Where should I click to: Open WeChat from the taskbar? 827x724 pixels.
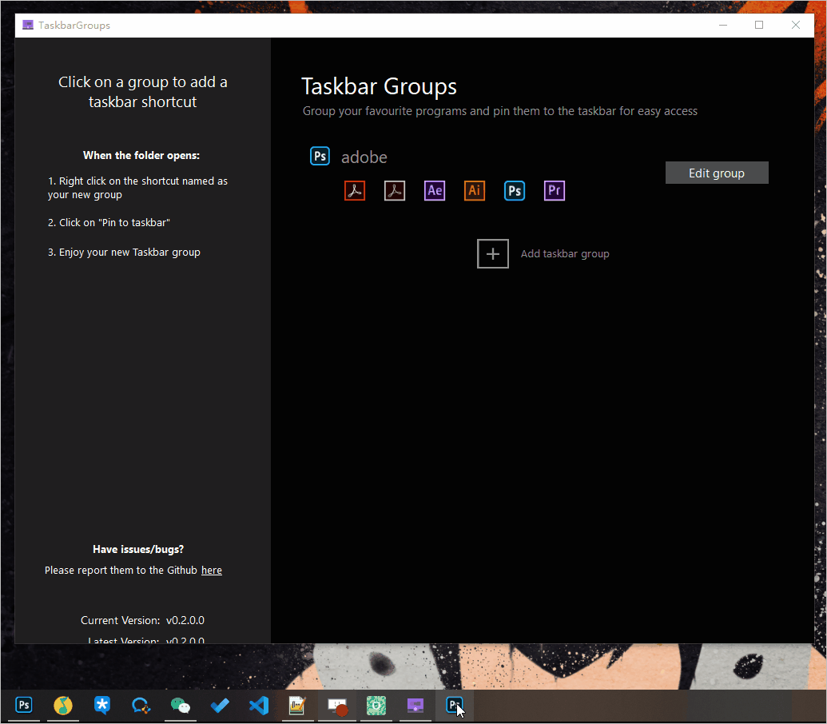tap(181, 706)
